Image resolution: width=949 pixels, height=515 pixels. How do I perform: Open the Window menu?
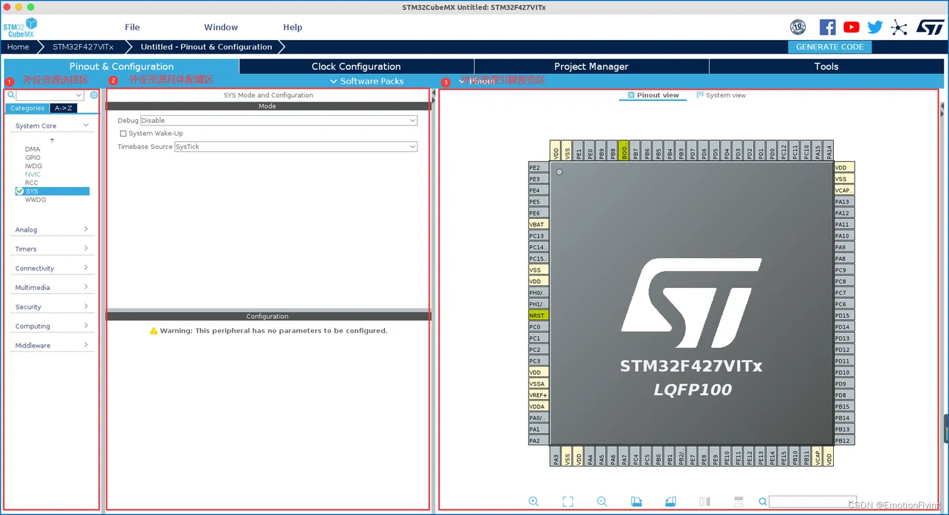pos(221,27)
